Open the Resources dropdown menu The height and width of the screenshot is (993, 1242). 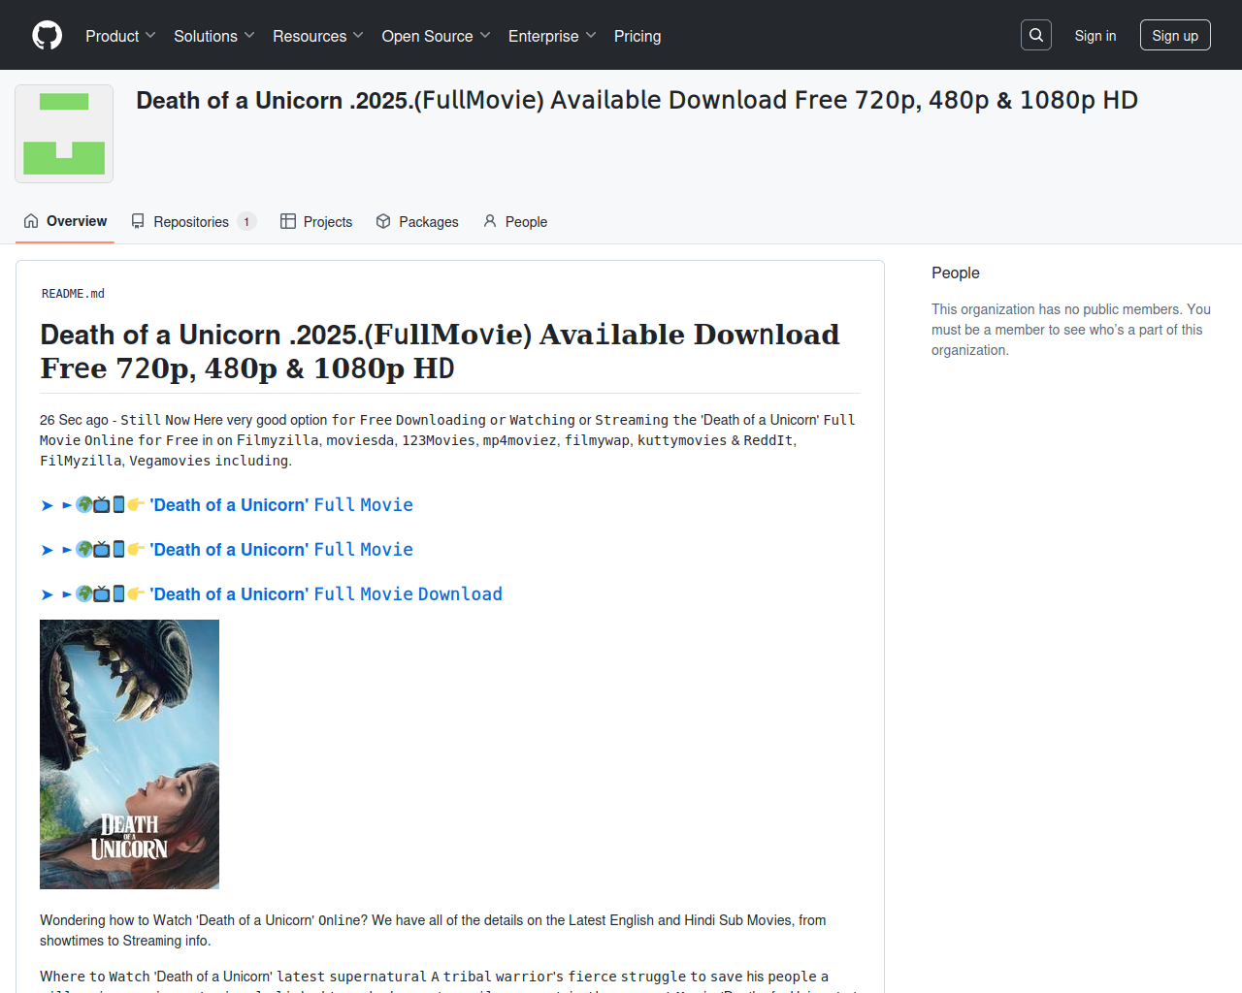point(317,36)
